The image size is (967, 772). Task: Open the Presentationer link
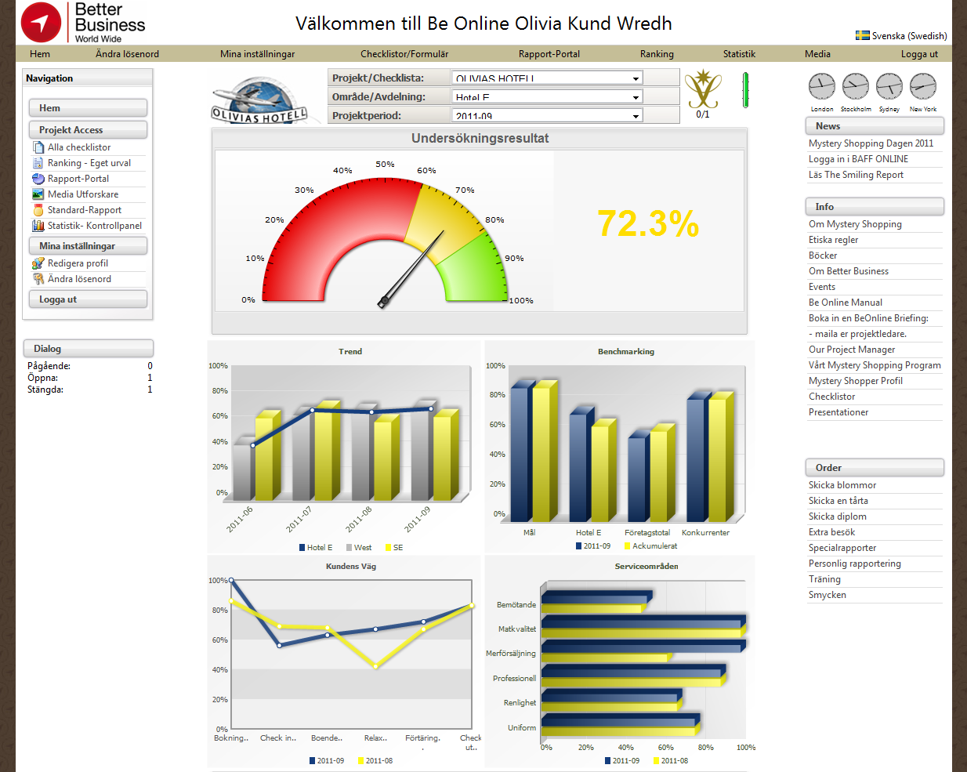point(838,412)
